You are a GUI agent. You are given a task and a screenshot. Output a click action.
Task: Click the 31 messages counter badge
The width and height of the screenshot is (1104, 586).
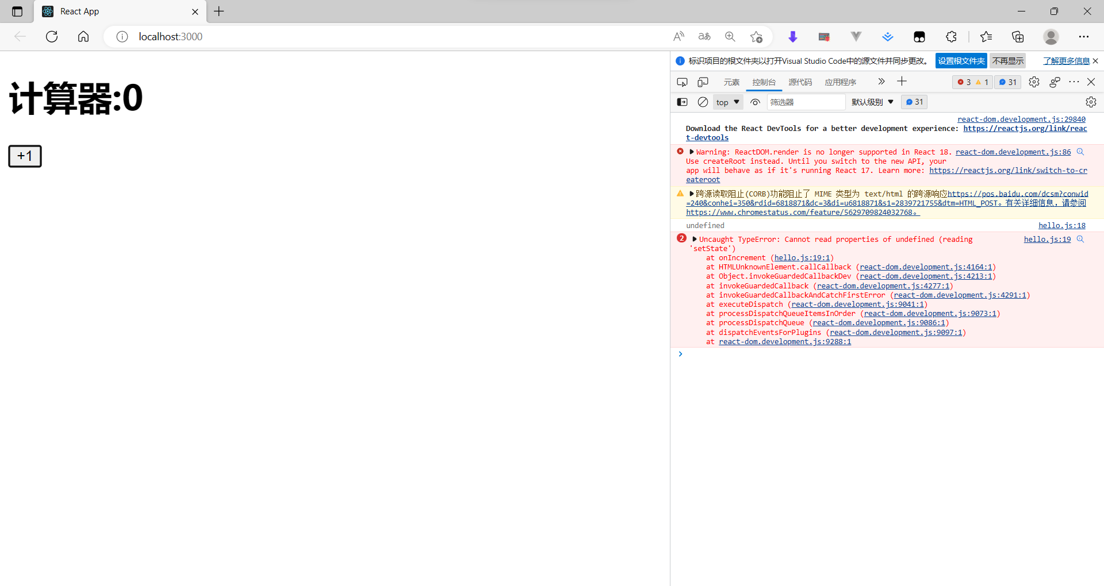tap(1007, 82)
